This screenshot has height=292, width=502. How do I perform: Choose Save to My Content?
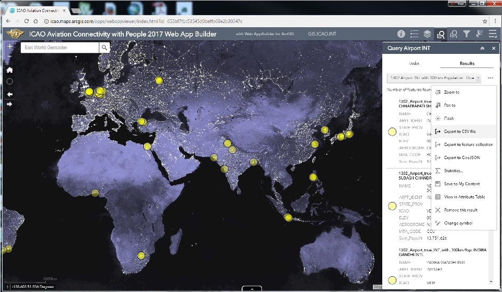point(464,184)
